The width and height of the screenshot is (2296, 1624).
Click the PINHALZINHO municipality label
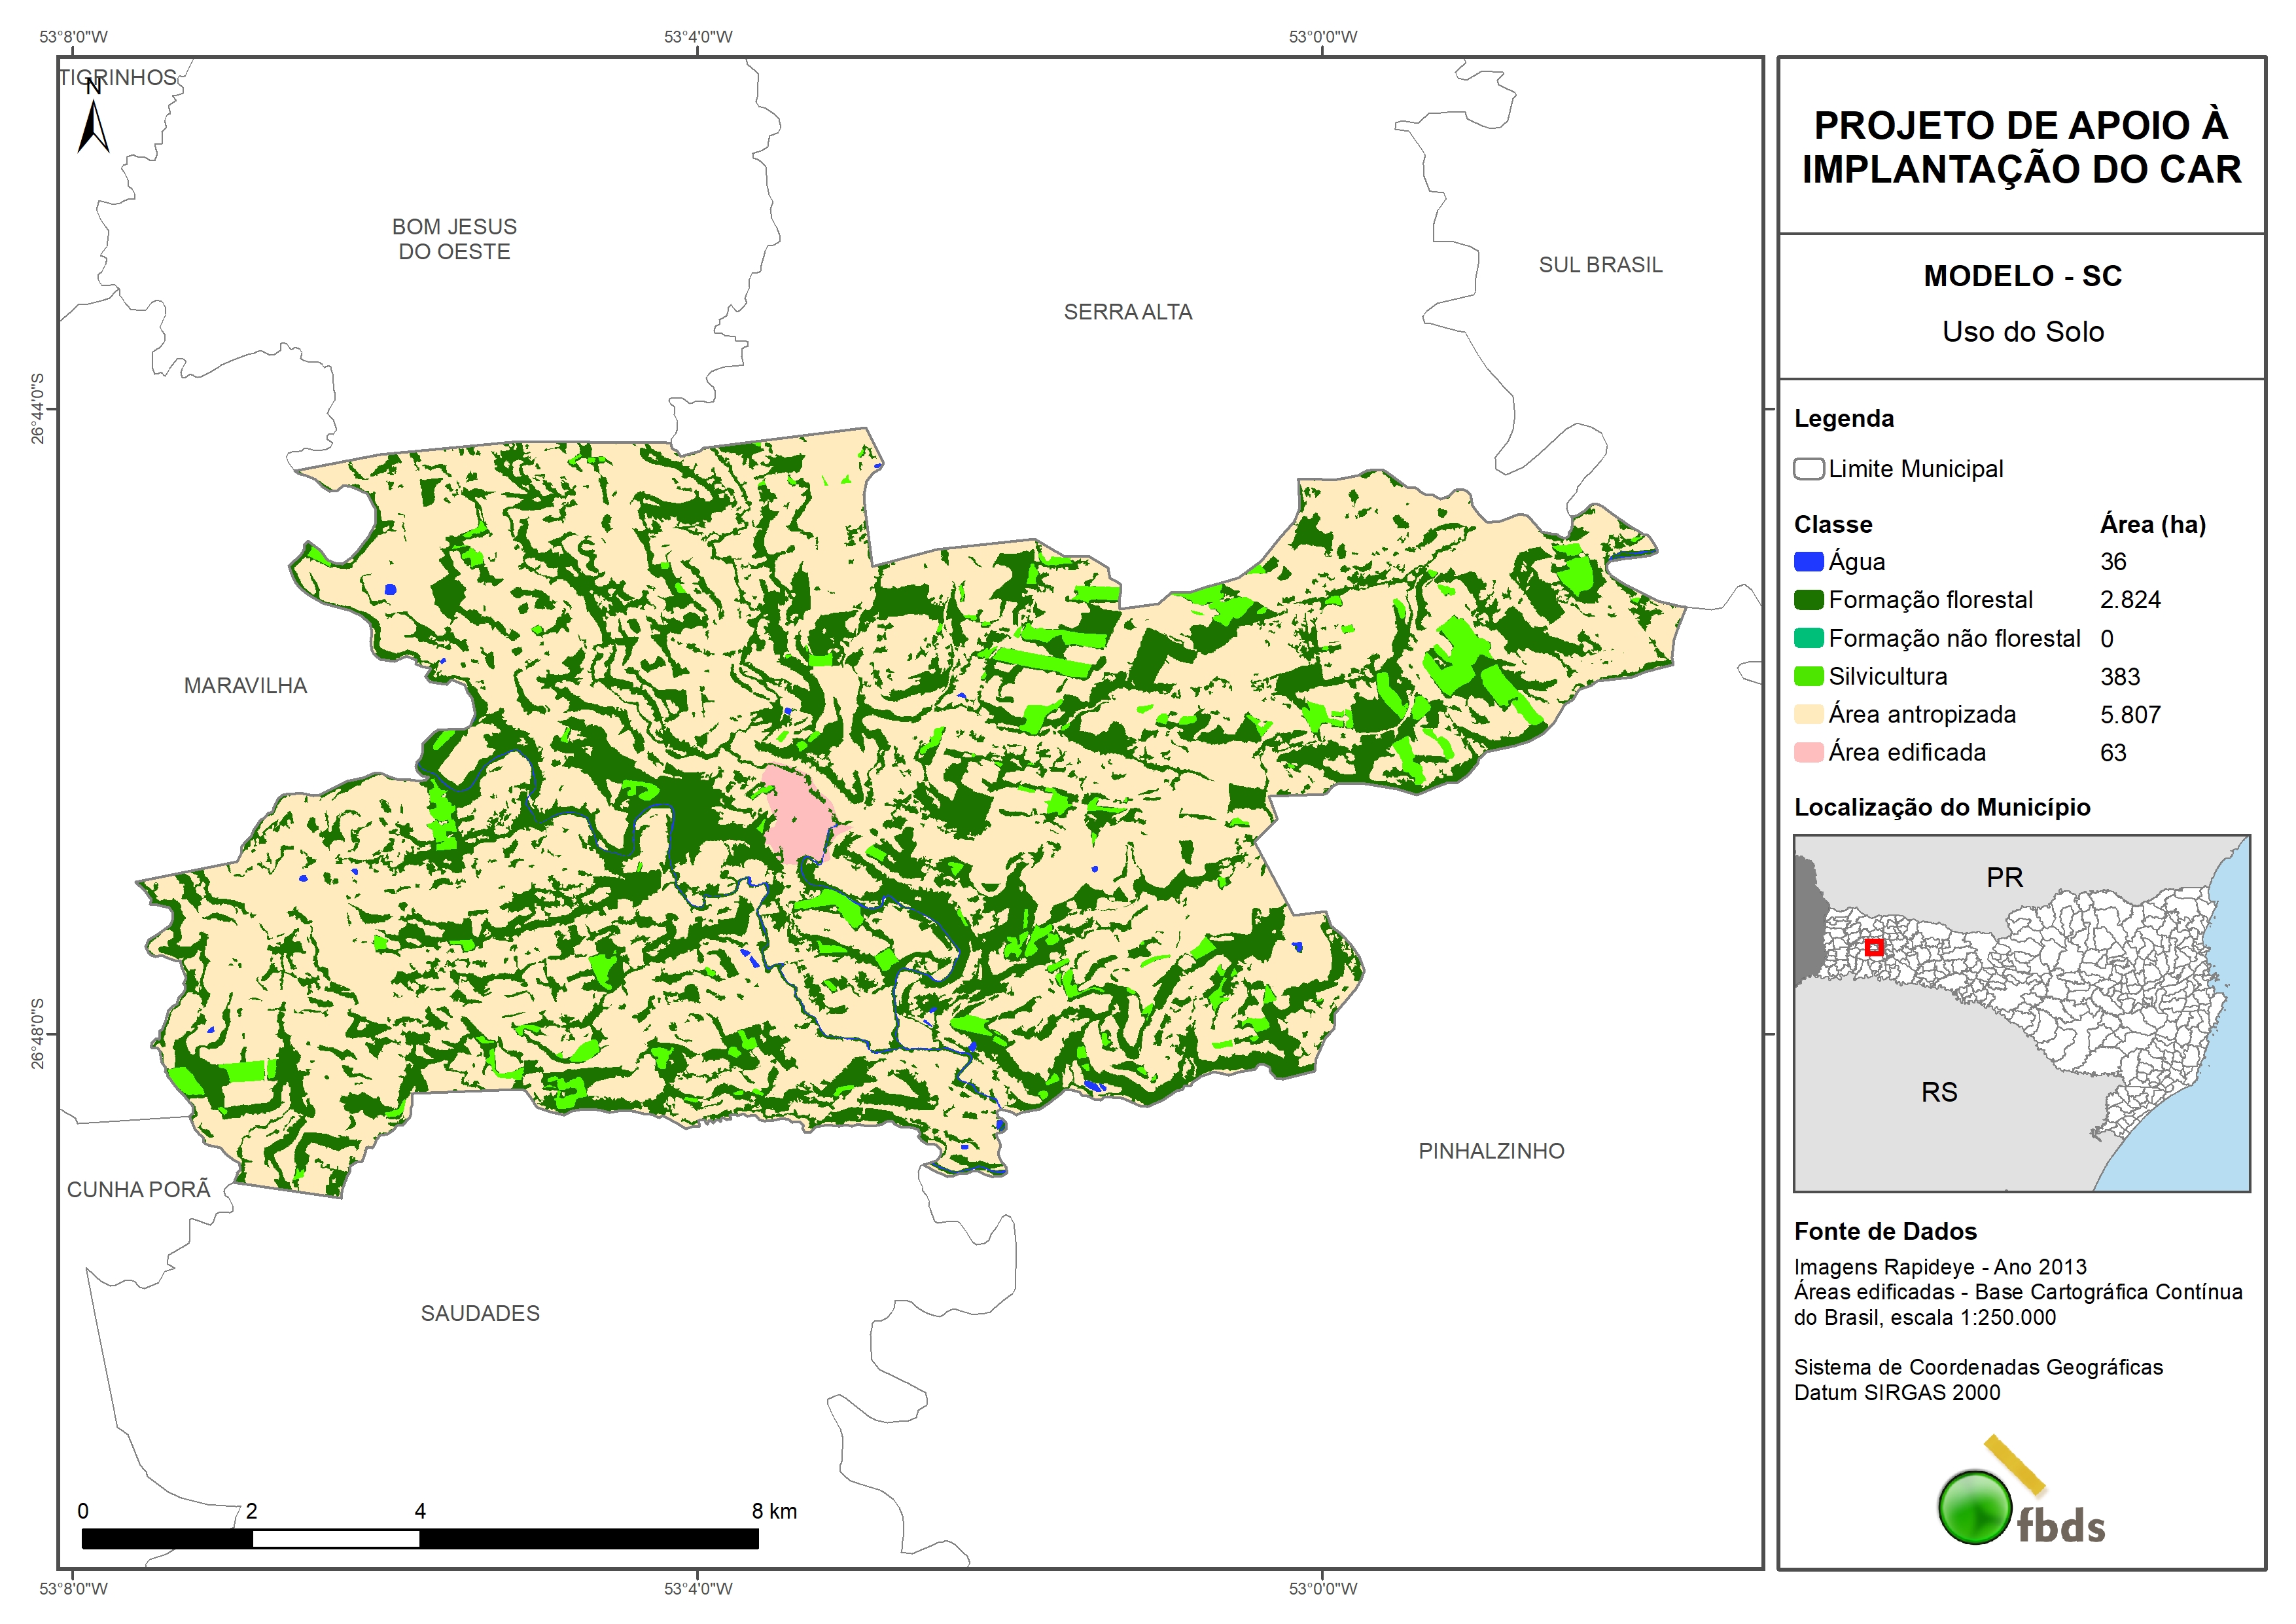(1491, 1151)
